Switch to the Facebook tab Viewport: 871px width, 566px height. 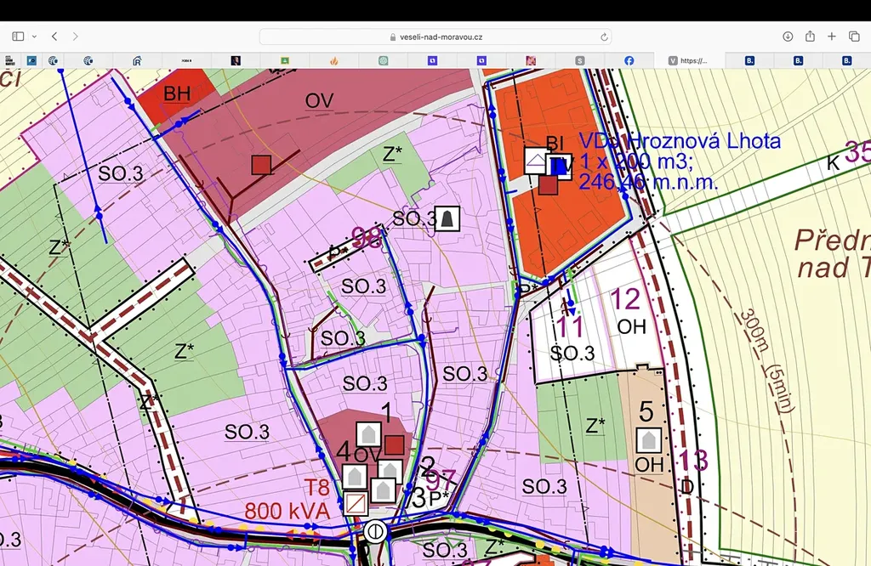click(629, 60)
